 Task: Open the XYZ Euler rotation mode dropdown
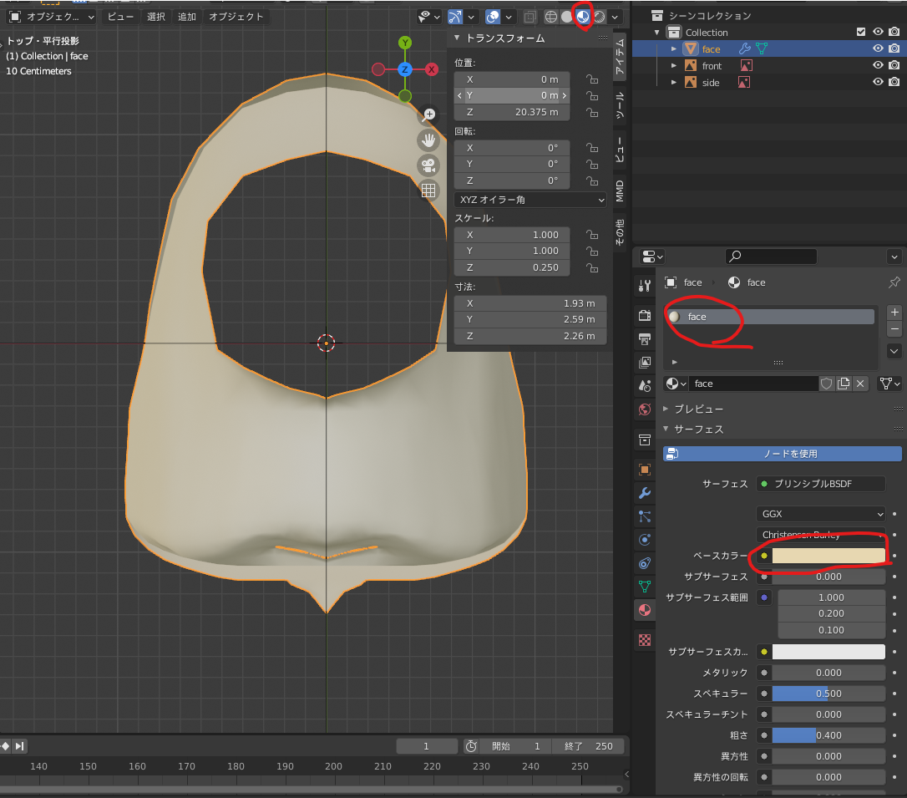point(530,200)
